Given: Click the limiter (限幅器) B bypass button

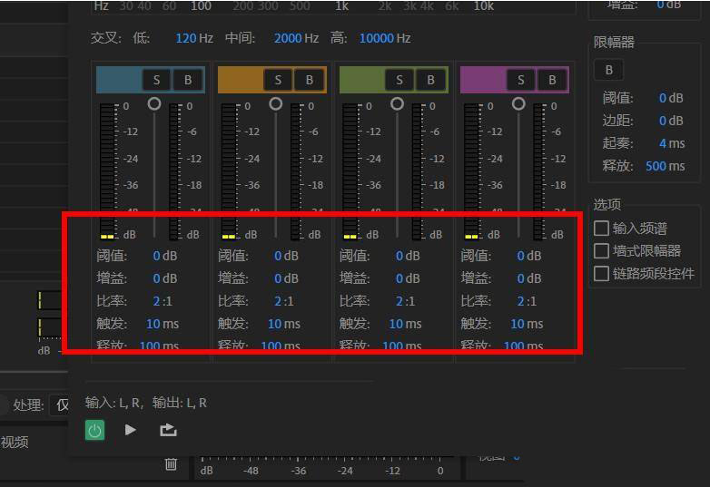Looking at the screenshot, I should pyautogui.click(x=608, y=70).
